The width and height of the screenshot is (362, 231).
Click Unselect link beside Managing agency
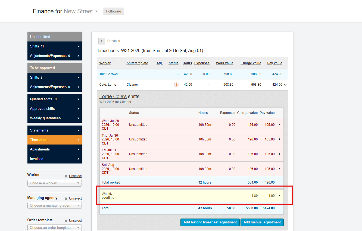coord(75,198)
